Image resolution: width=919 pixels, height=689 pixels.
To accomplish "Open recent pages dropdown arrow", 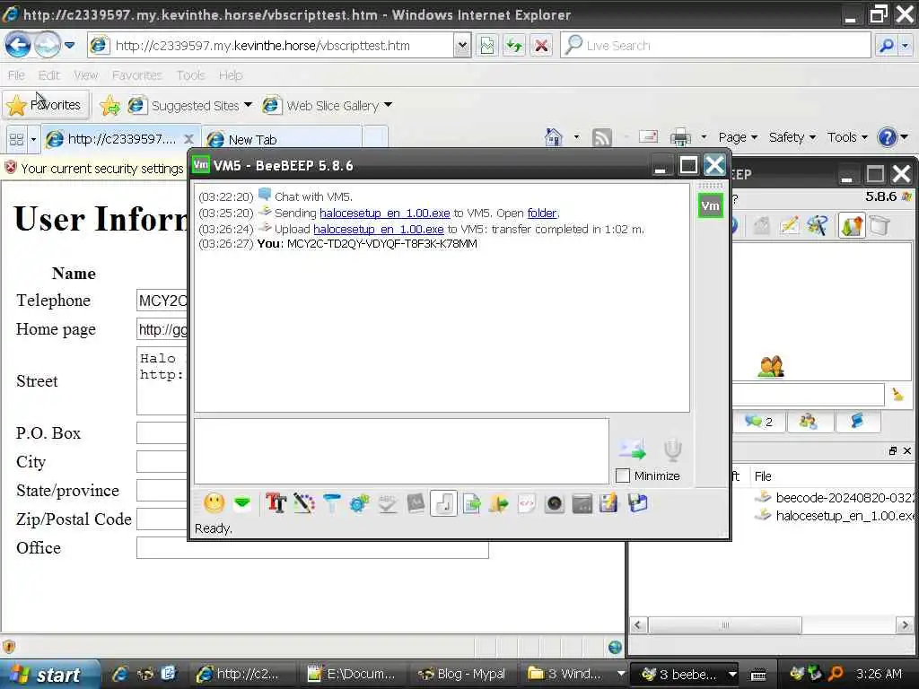I will tap(70, 45).
